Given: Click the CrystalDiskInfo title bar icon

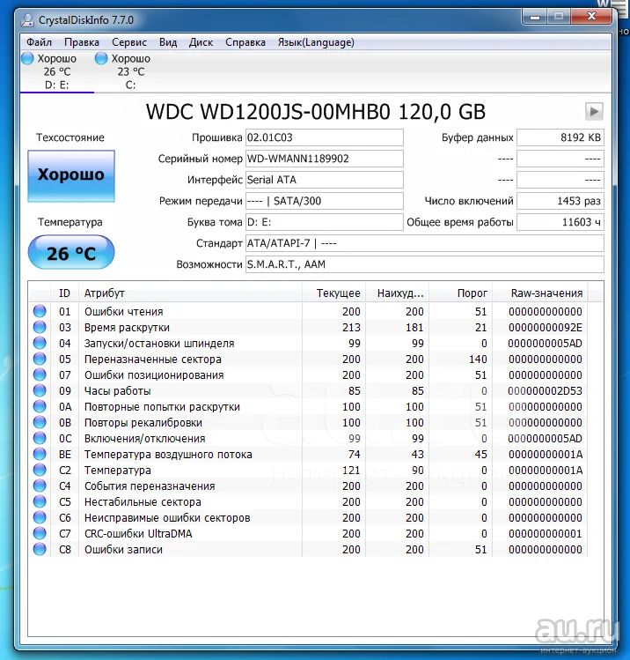Looking at the screenshot, I should click(x=27, y=19).
